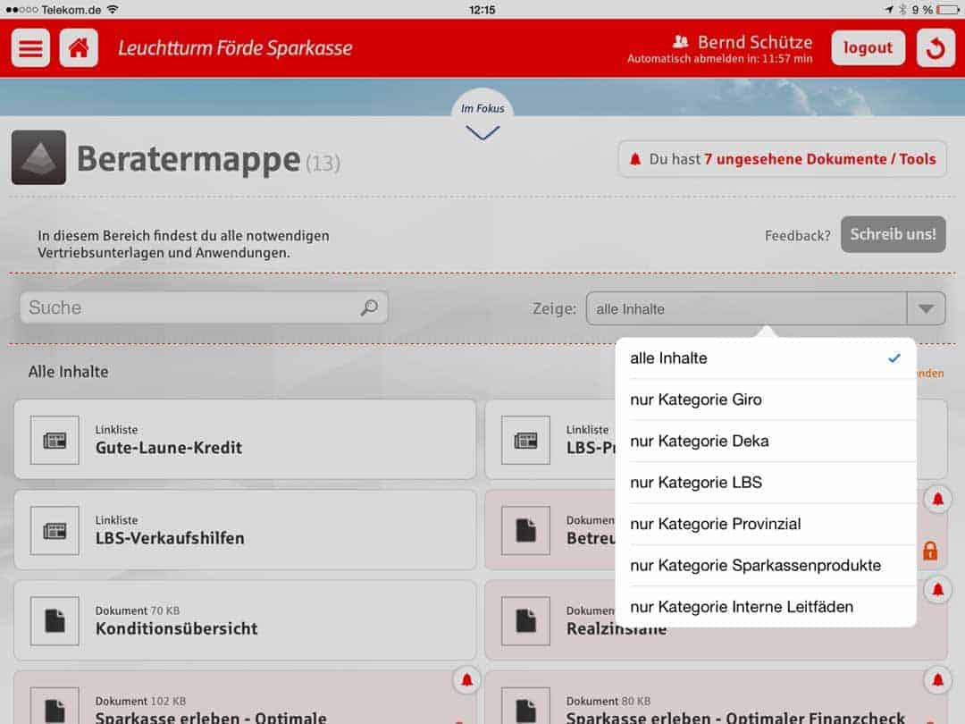
Task: Go to the home screen icon
Action: pyautogui.click(x=79, y=48)
